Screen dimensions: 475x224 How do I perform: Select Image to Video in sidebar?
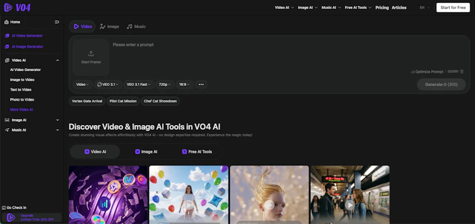22,80
